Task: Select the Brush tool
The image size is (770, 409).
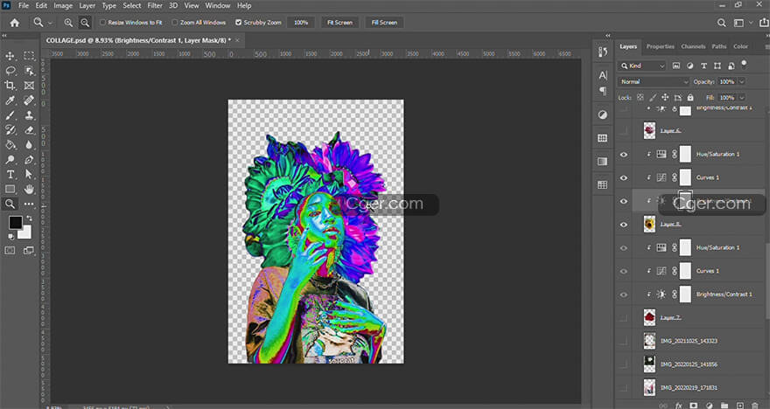Action: 10,115
